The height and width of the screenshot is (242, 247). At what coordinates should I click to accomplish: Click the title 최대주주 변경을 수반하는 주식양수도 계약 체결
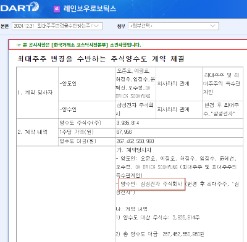point(101,59)
